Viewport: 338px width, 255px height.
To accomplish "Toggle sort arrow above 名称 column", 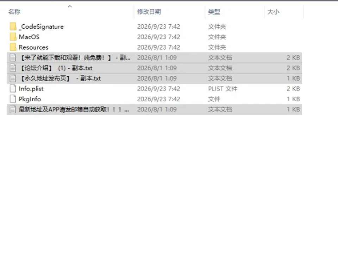I will pyautogui.click(x=70, y=6).
